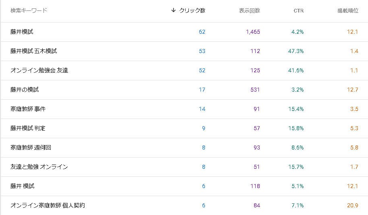Click the 20.9 position value
This screenshot has width=368, height=215.
pos(353,205)
